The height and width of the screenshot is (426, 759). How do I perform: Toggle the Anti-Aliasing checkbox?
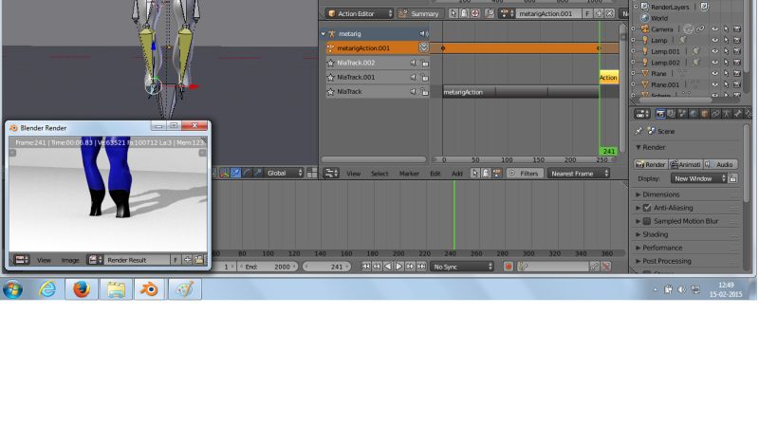pos(647,208)
